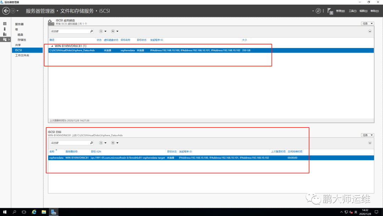Open Action Center notification icon
383x216 pixels.
[x=376, y=212]
